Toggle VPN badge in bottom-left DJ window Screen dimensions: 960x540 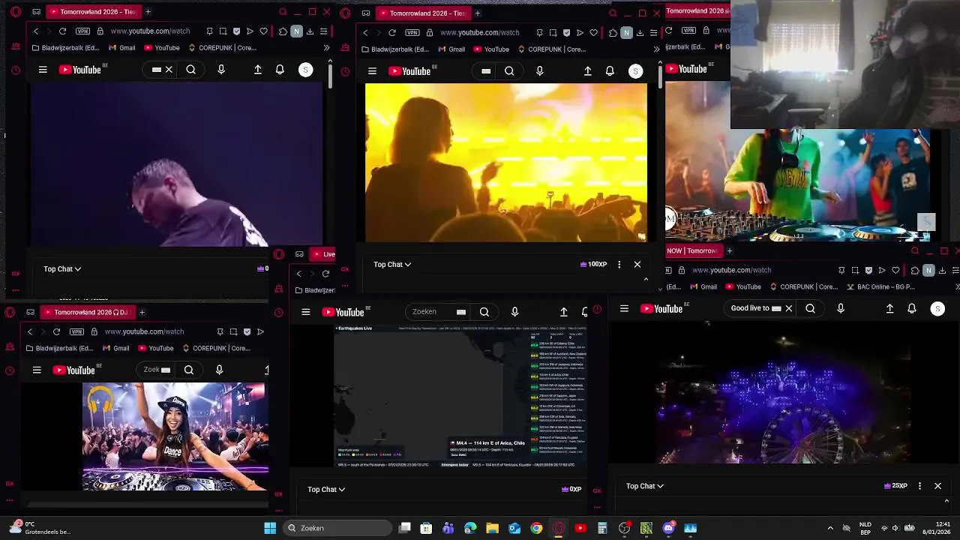point(76,331)
